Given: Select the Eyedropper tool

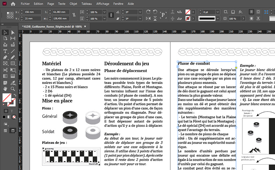Looking at the screenshot, I should (13, 83).
